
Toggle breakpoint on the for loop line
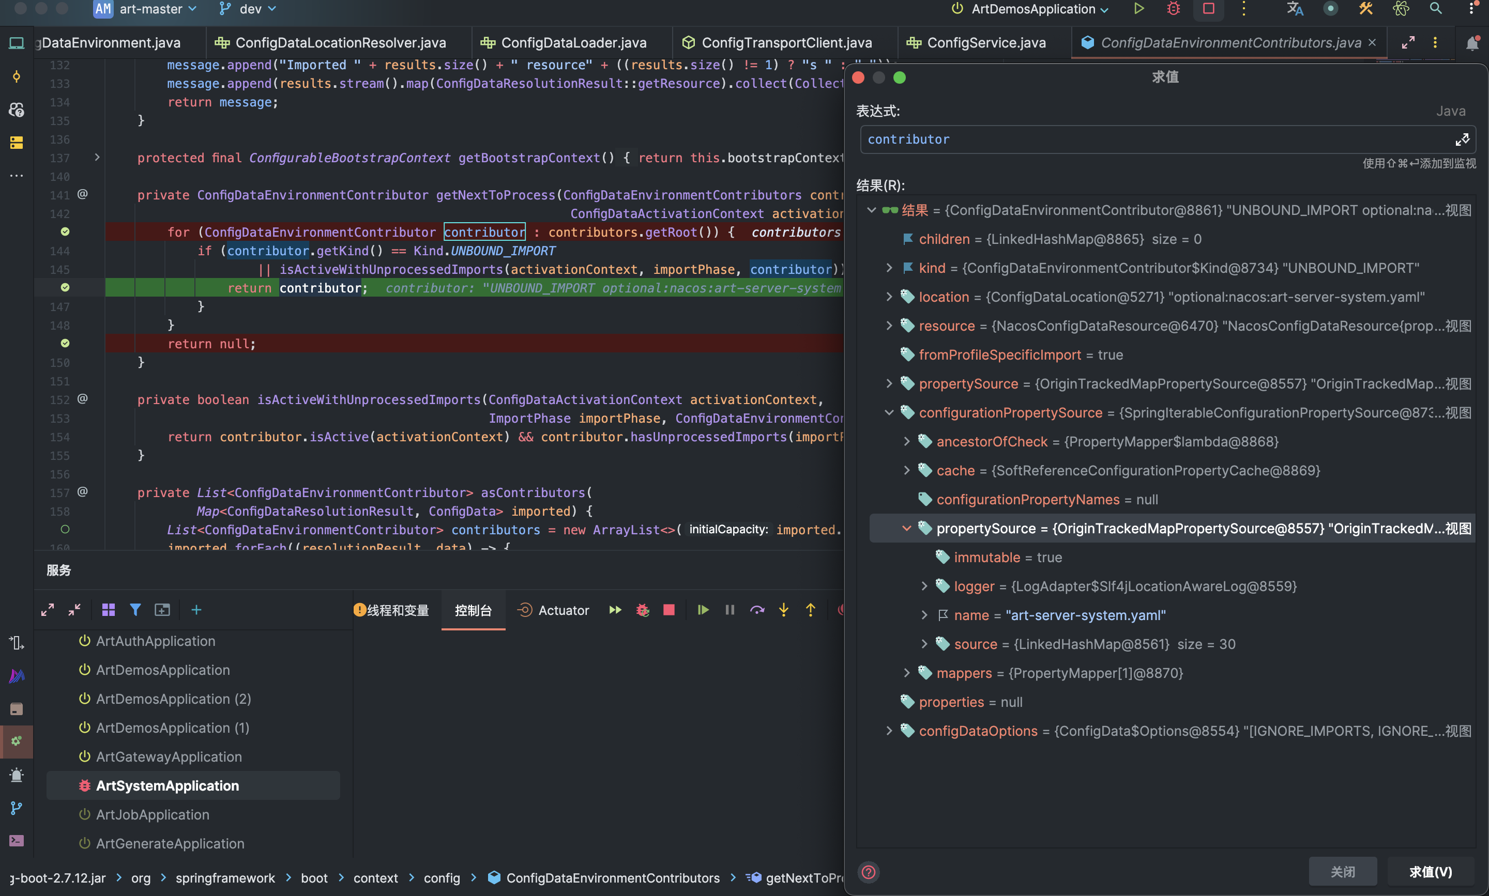(x=65, y=232)
